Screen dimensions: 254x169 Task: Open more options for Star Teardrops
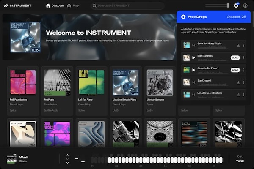(x=244, y=57)
